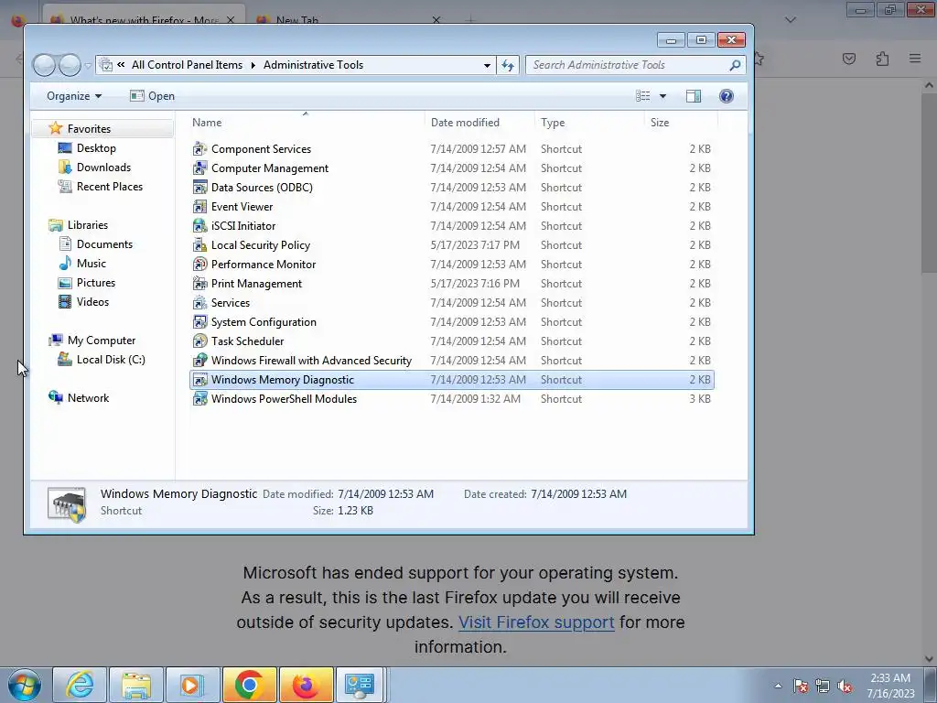Select Network in navigation pane

(88, 397)
